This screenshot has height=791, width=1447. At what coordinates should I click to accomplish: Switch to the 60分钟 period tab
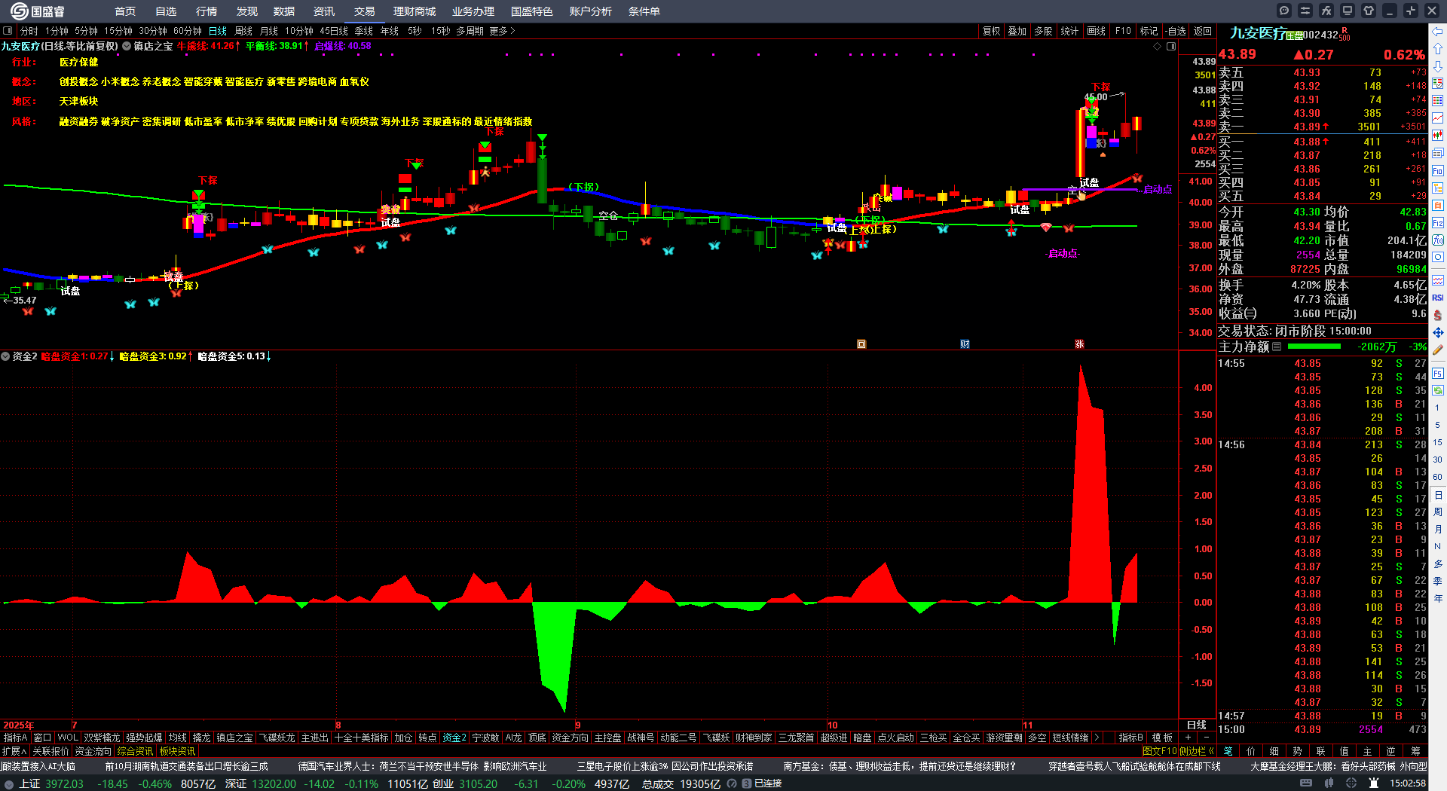coord(188,31)
